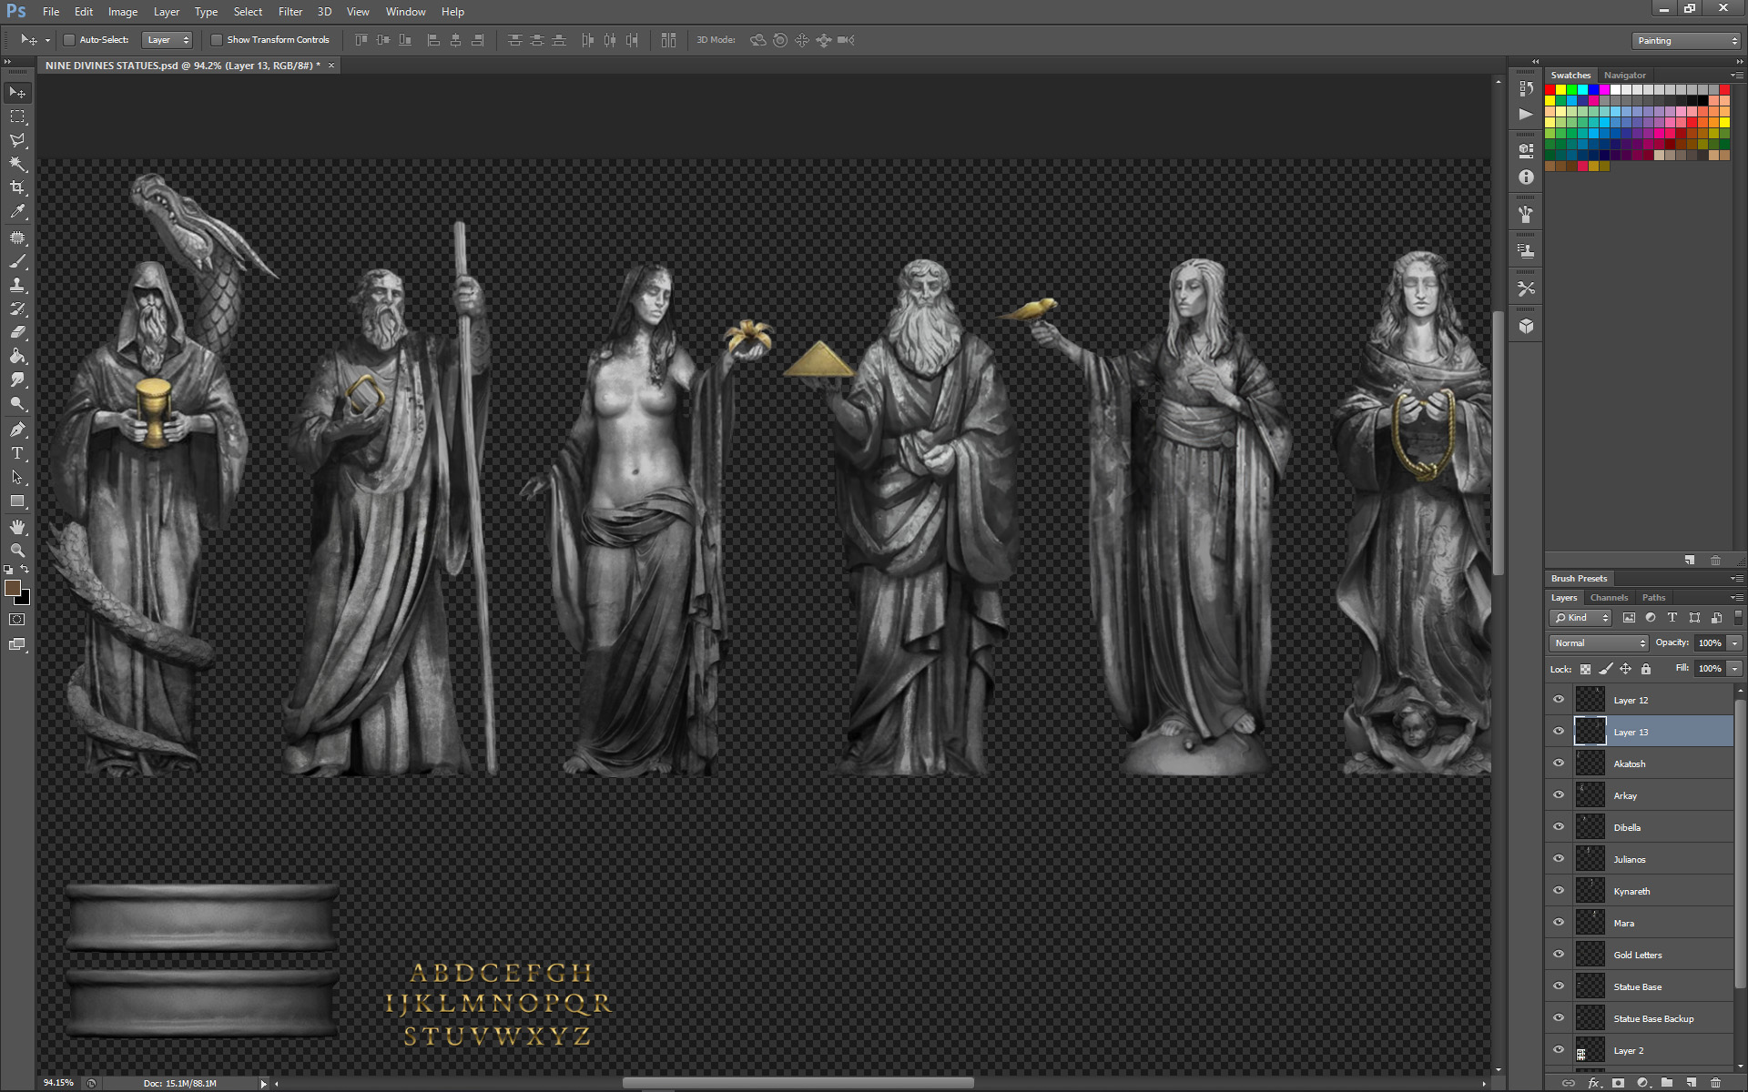Image resolution: width=1748 pixels, height=1092 pixels.
Task: Select the Rectangle shape tool
Action: pyautogui.click(x=17, y=500)
